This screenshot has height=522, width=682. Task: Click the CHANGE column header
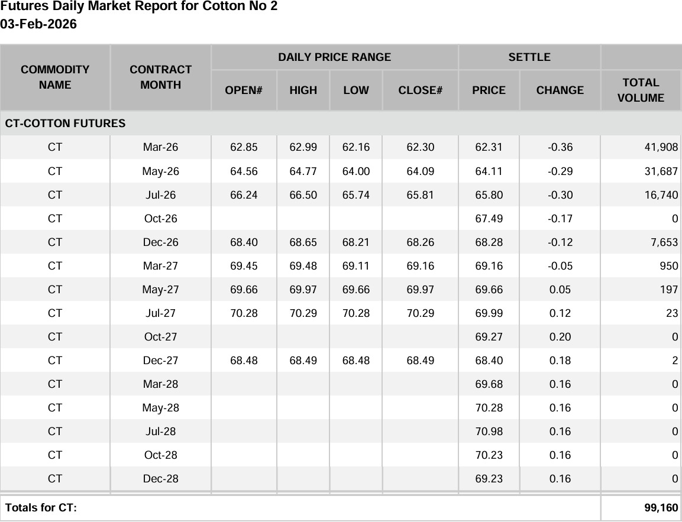(560, 90)
